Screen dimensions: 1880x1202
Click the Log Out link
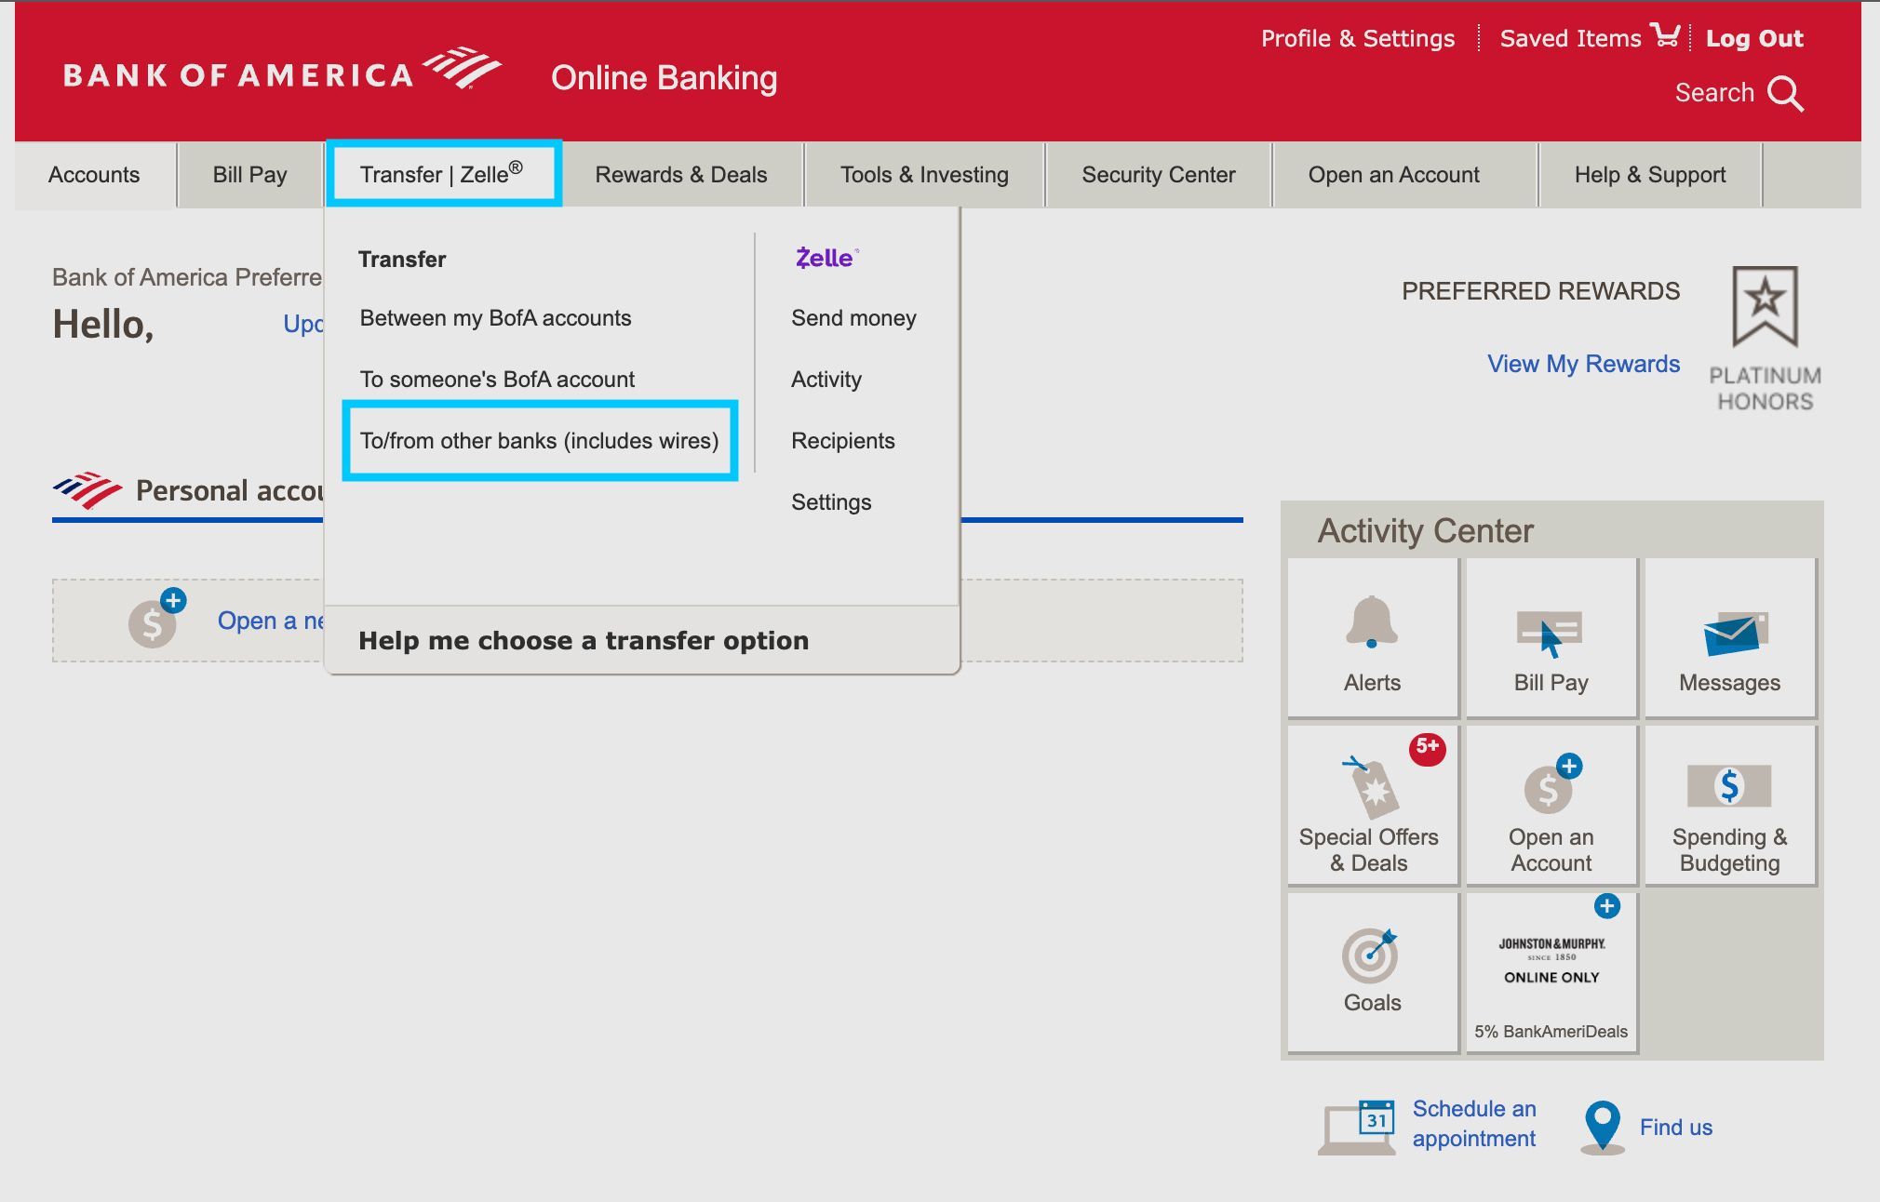(1754, 38)
